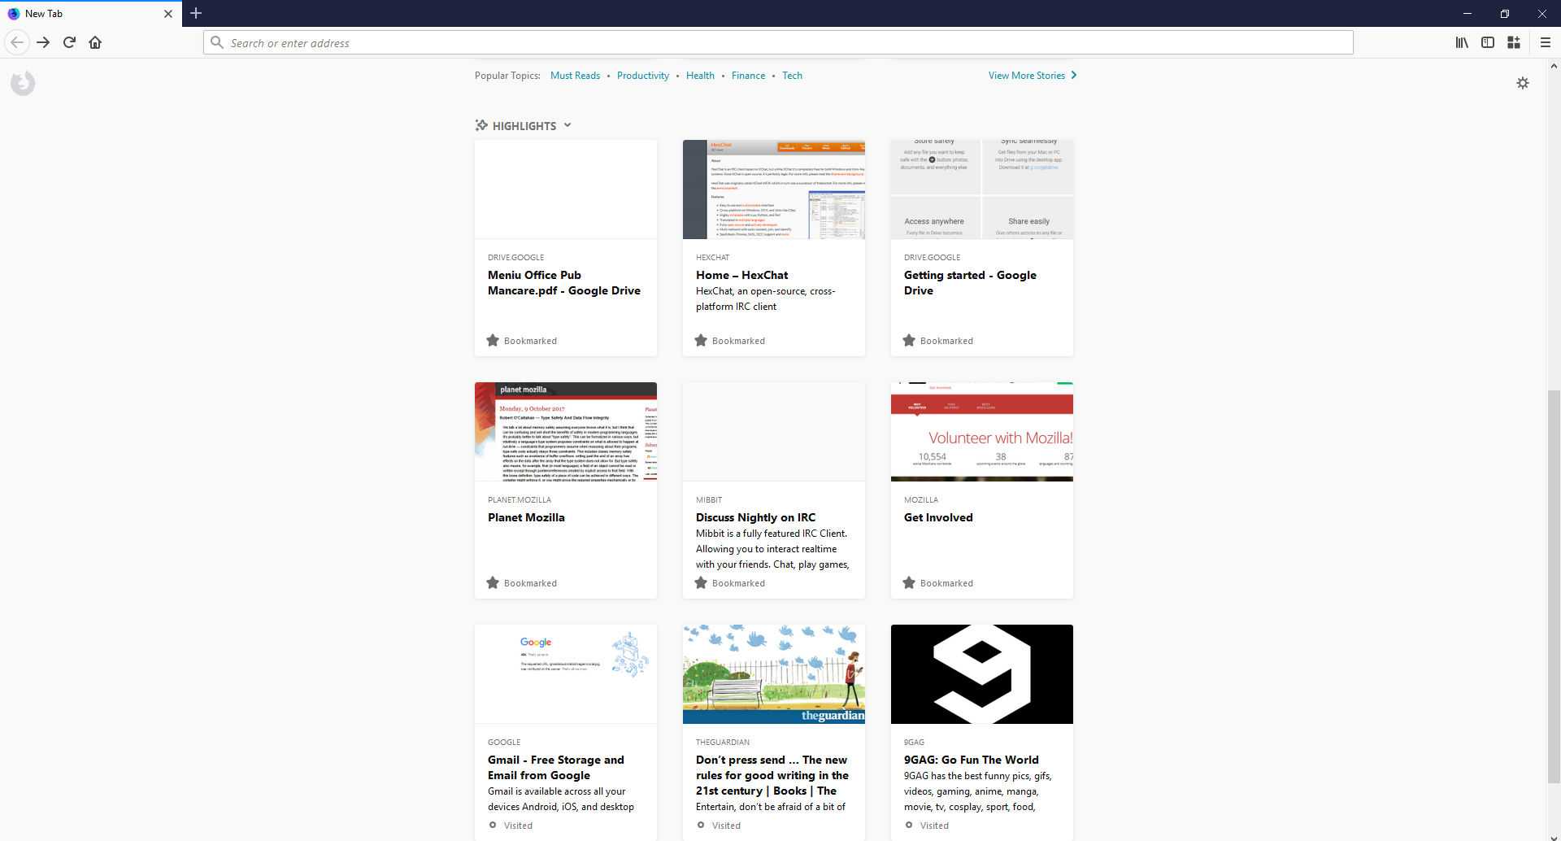Open Planet Mozilla card title

526,517
